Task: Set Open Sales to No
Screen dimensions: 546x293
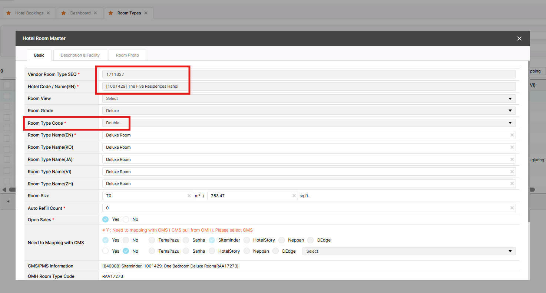Action: pos(126,219)
